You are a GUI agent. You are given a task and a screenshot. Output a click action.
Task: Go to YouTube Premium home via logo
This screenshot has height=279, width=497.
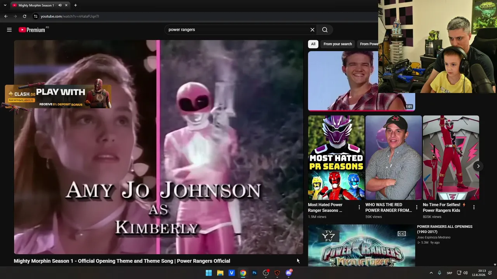pyautogui.click(x=32, y=30)
